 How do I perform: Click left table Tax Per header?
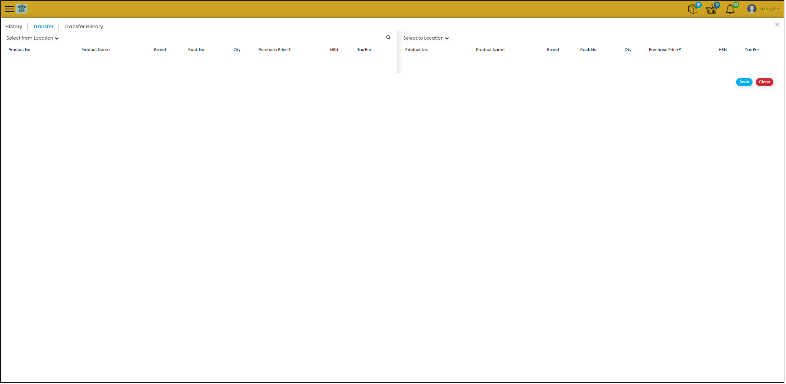click(x=365, y=50)
